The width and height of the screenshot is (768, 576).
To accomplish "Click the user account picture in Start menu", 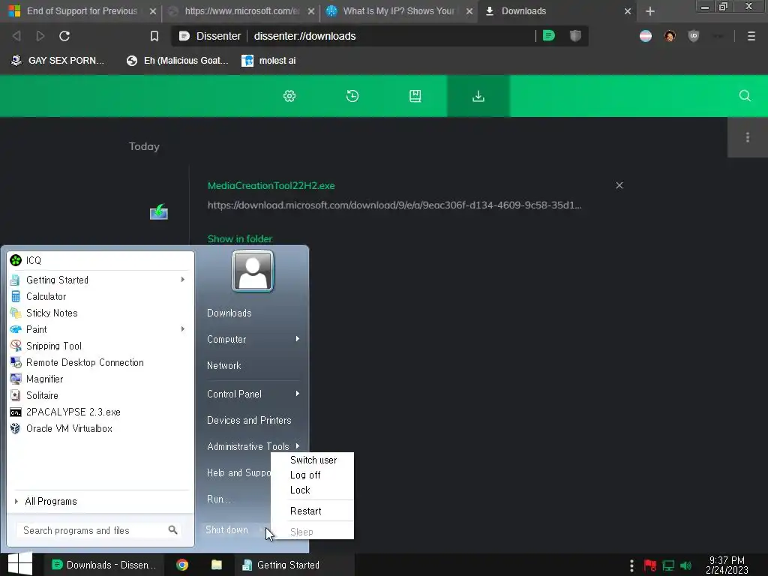I will [x=253, y=271].
